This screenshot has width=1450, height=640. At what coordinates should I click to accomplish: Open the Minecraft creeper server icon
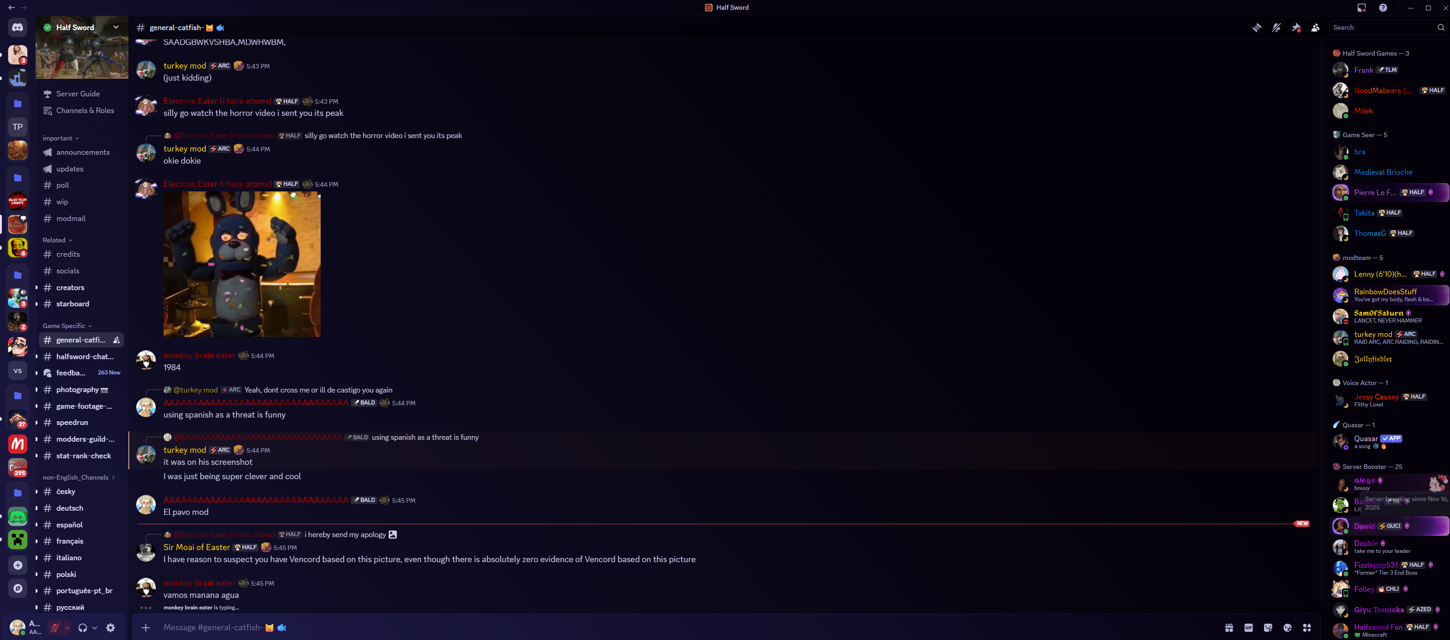(18, 540)
